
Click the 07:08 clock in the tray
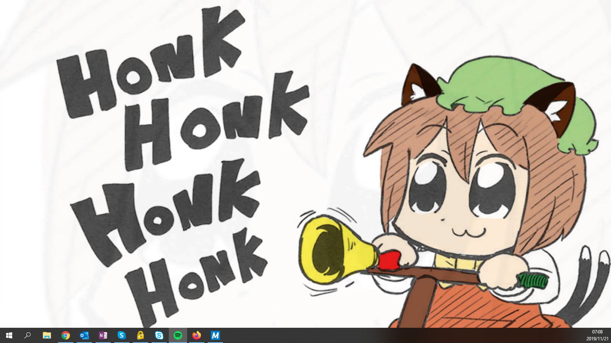pos(597,332)
